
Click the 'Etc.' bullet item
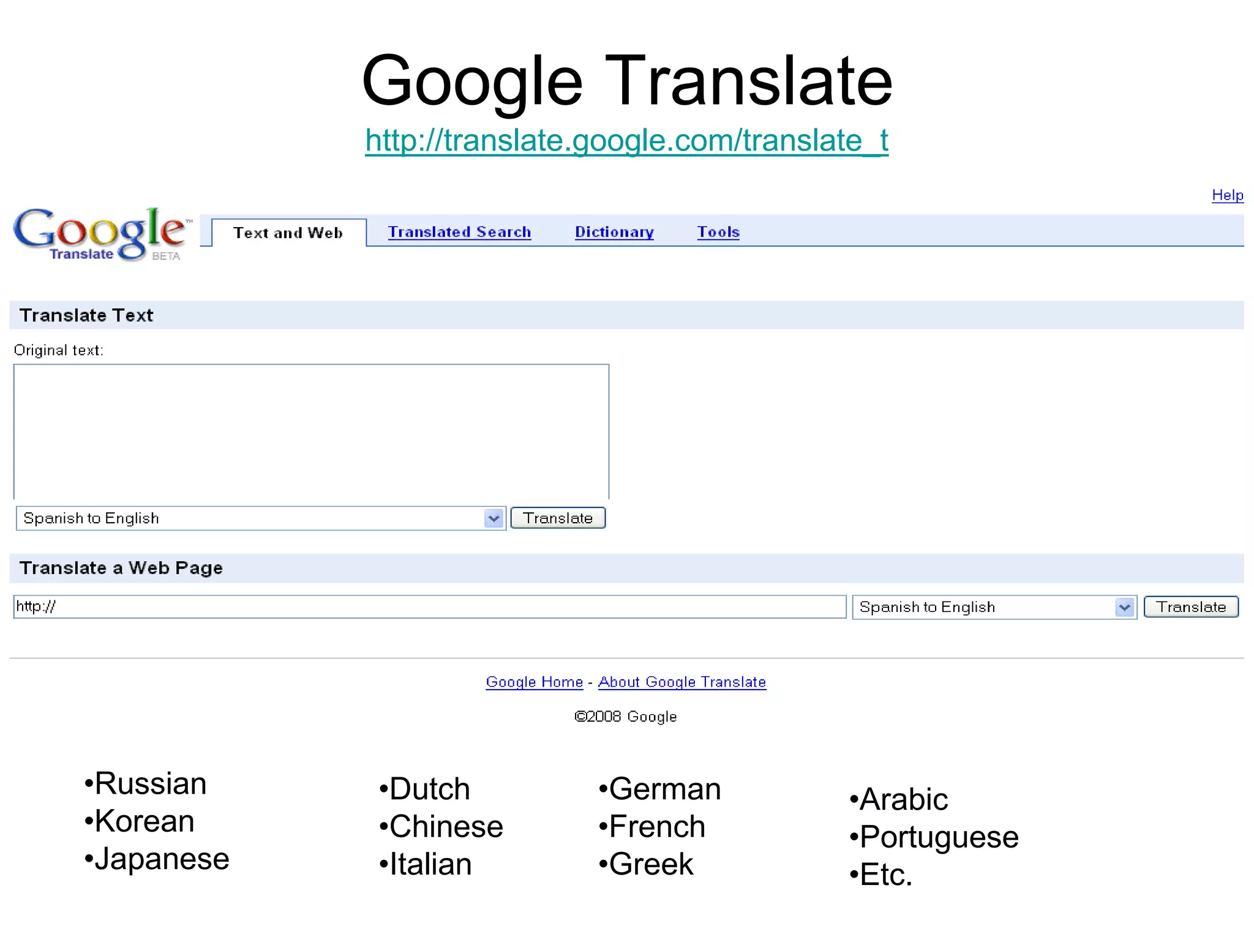[x=881, y=875]
